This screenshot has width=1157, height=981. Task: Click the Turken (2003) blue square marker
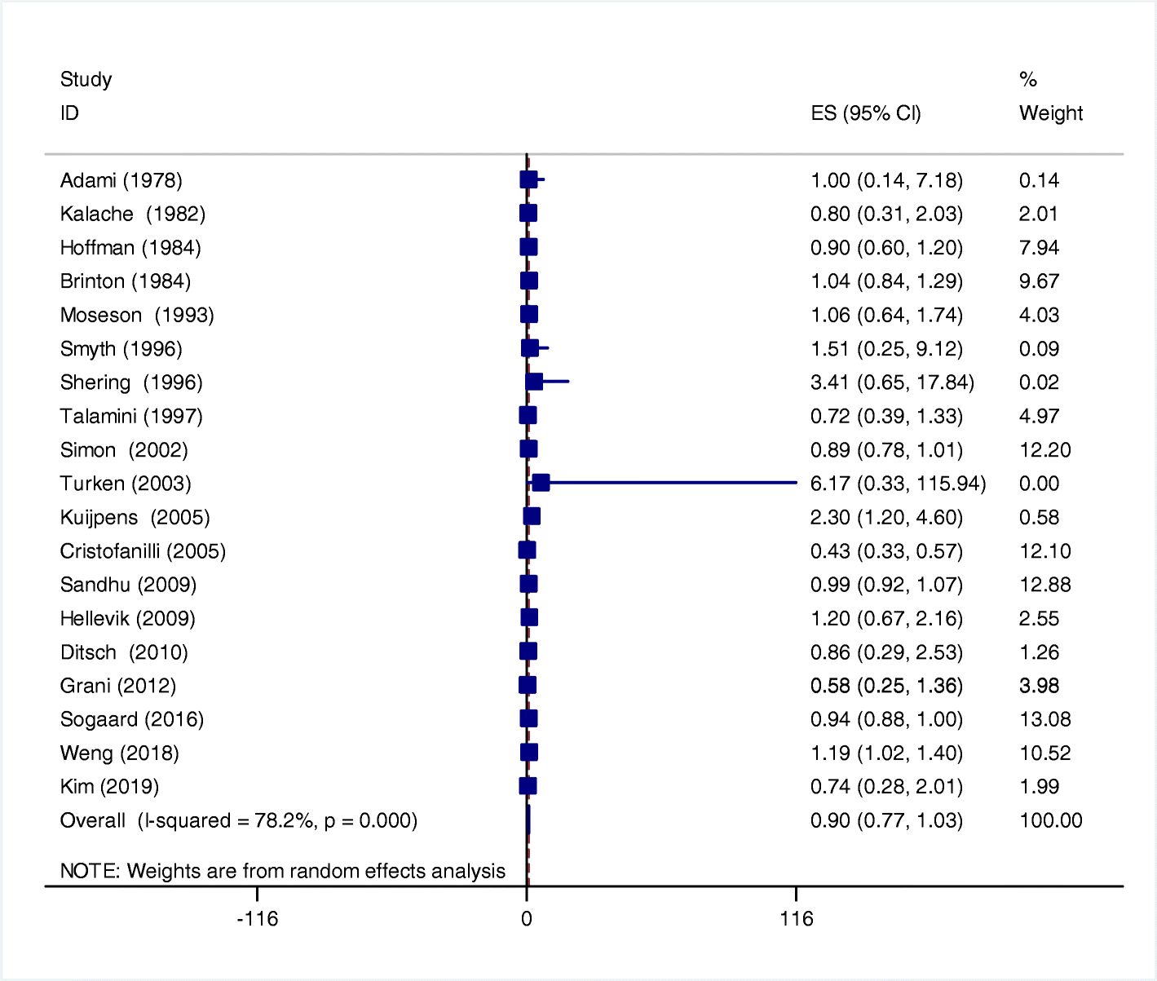tap(541, 483)
